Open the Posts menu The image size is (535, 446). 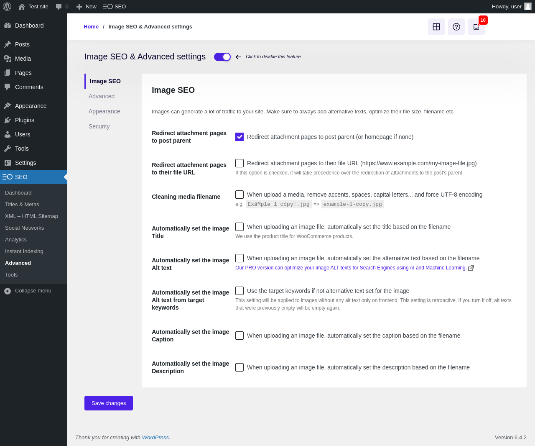[x=33, y=44]
